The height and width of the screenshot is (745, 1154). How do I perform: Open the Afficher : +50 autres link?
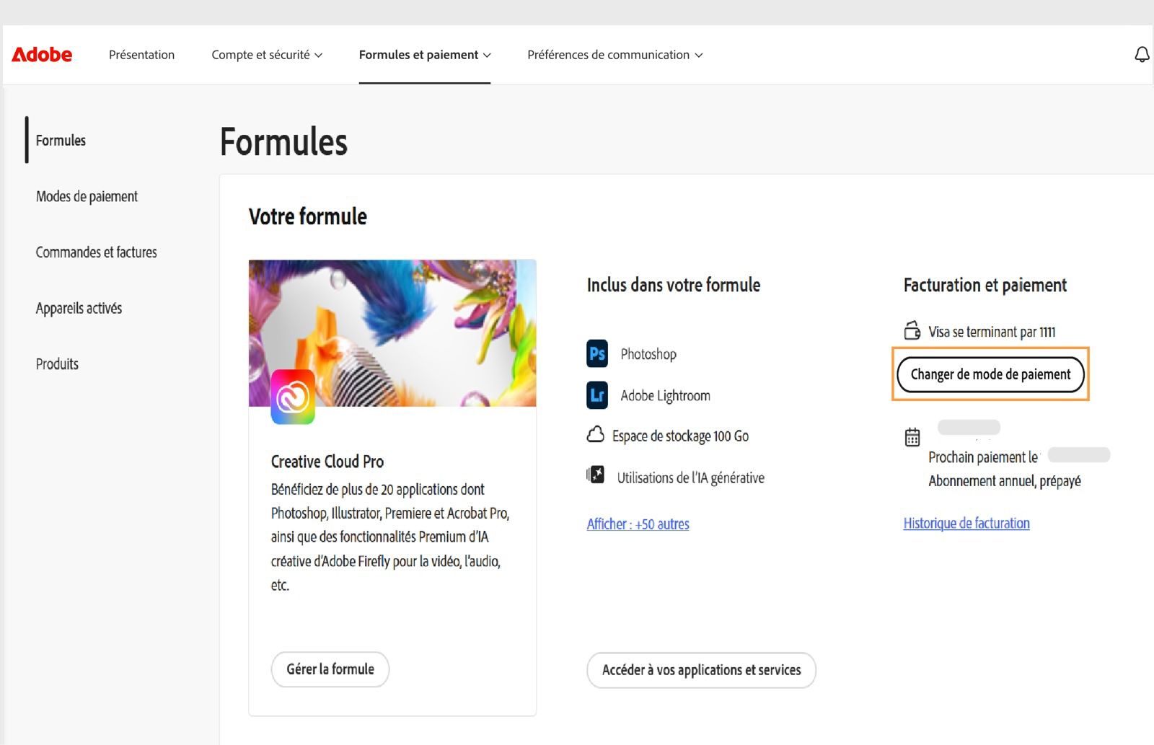638,524
